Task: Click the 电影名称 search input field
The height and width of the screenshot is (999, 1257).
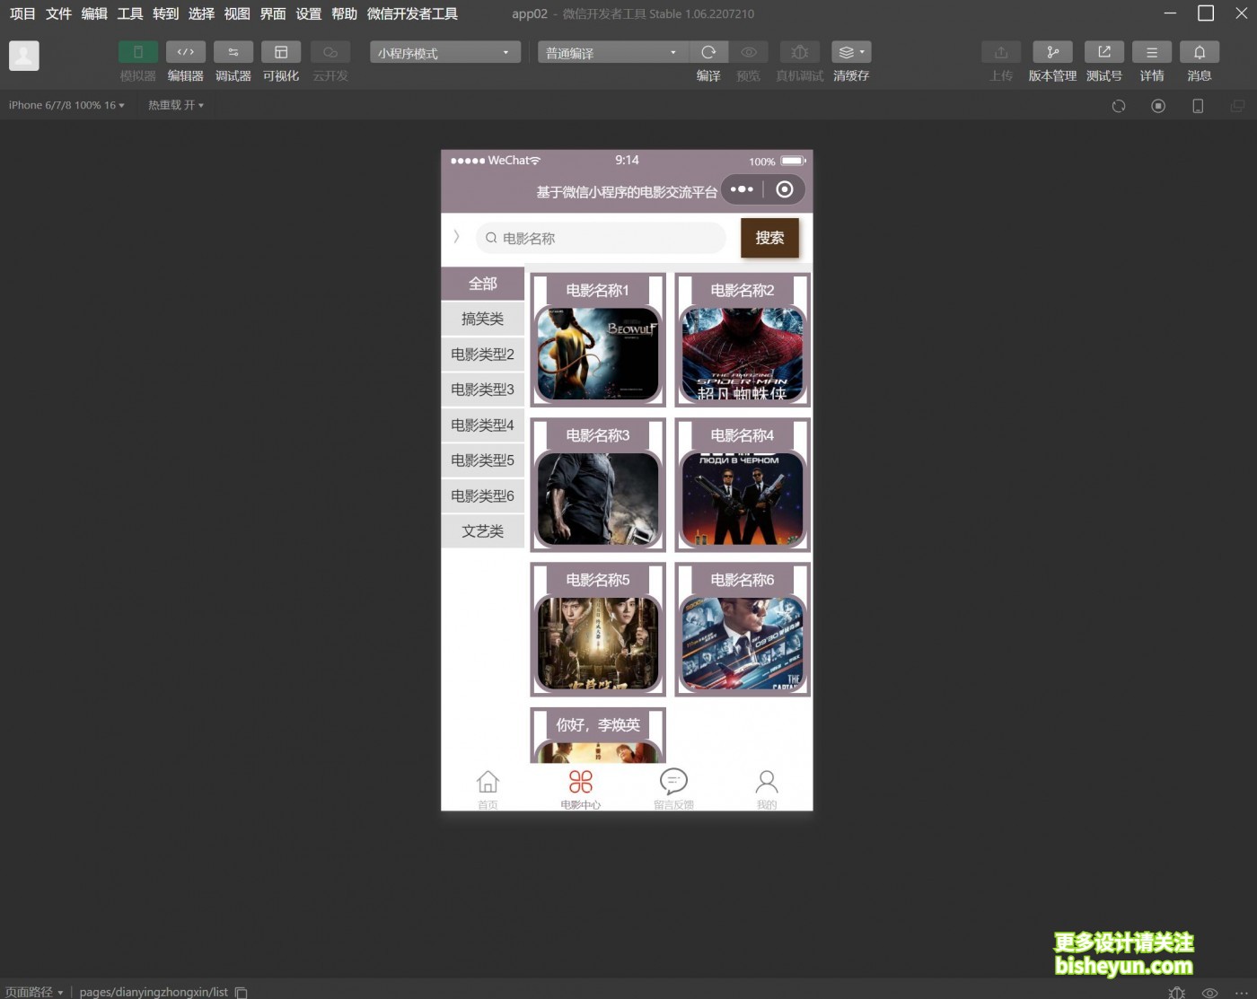Action: click(601, 238)
